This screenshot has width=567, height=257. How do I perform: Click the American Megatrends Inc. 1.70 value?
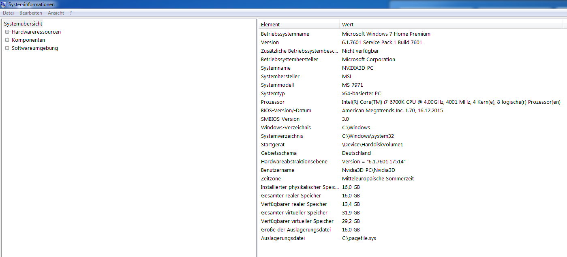(392, 111)
